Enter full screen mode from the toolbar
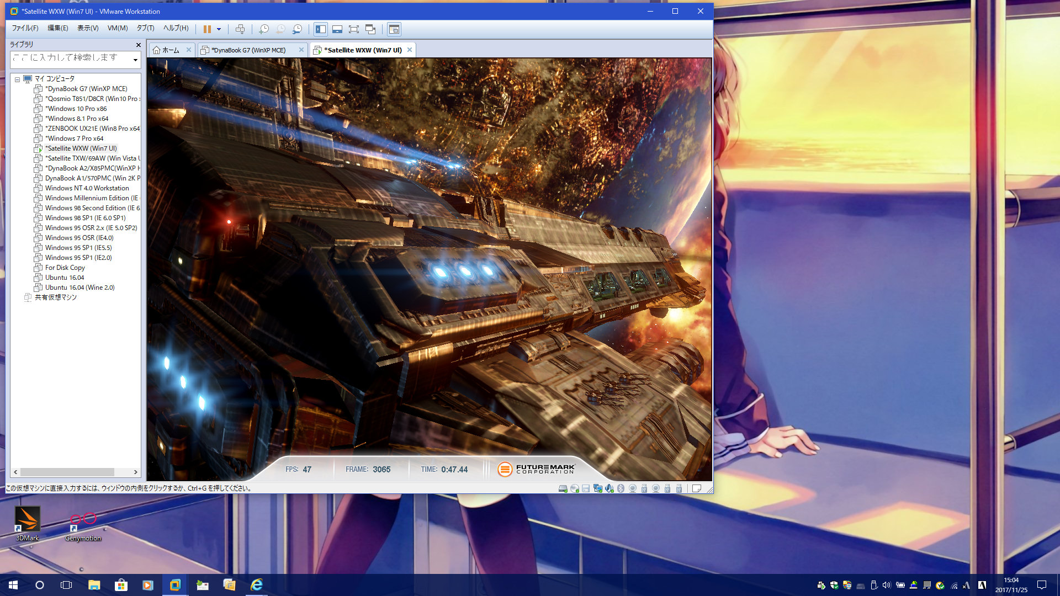Image resolution: width=1060 pixels, height=596 pixels. [354, 29]
